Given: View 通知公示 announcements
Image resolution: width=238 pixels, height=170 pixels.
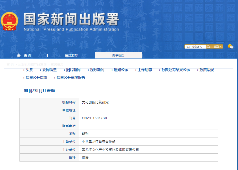Looking at the screenshot, I should pyautogui.click(x=121, y=70).
